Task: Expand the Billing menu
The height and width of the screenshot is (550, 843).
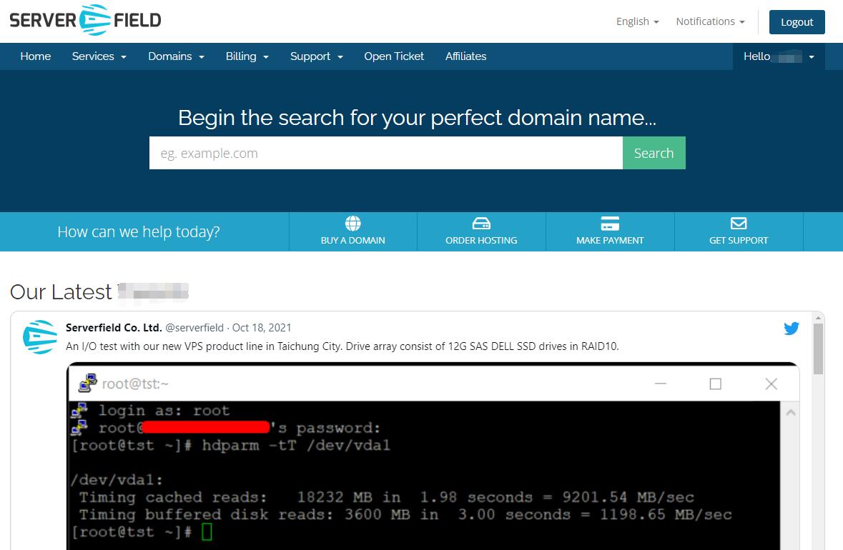Action: coord(247,56)
